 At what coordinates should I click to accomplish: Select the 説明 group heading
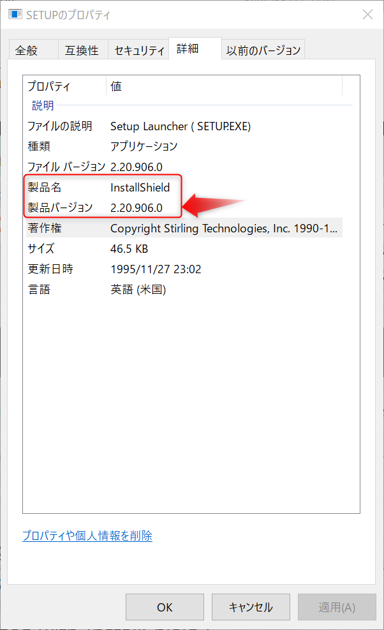43,105
